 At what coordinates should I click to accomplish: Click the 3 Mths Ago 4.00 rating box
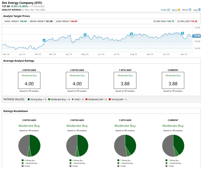click(x=29, y=80)
